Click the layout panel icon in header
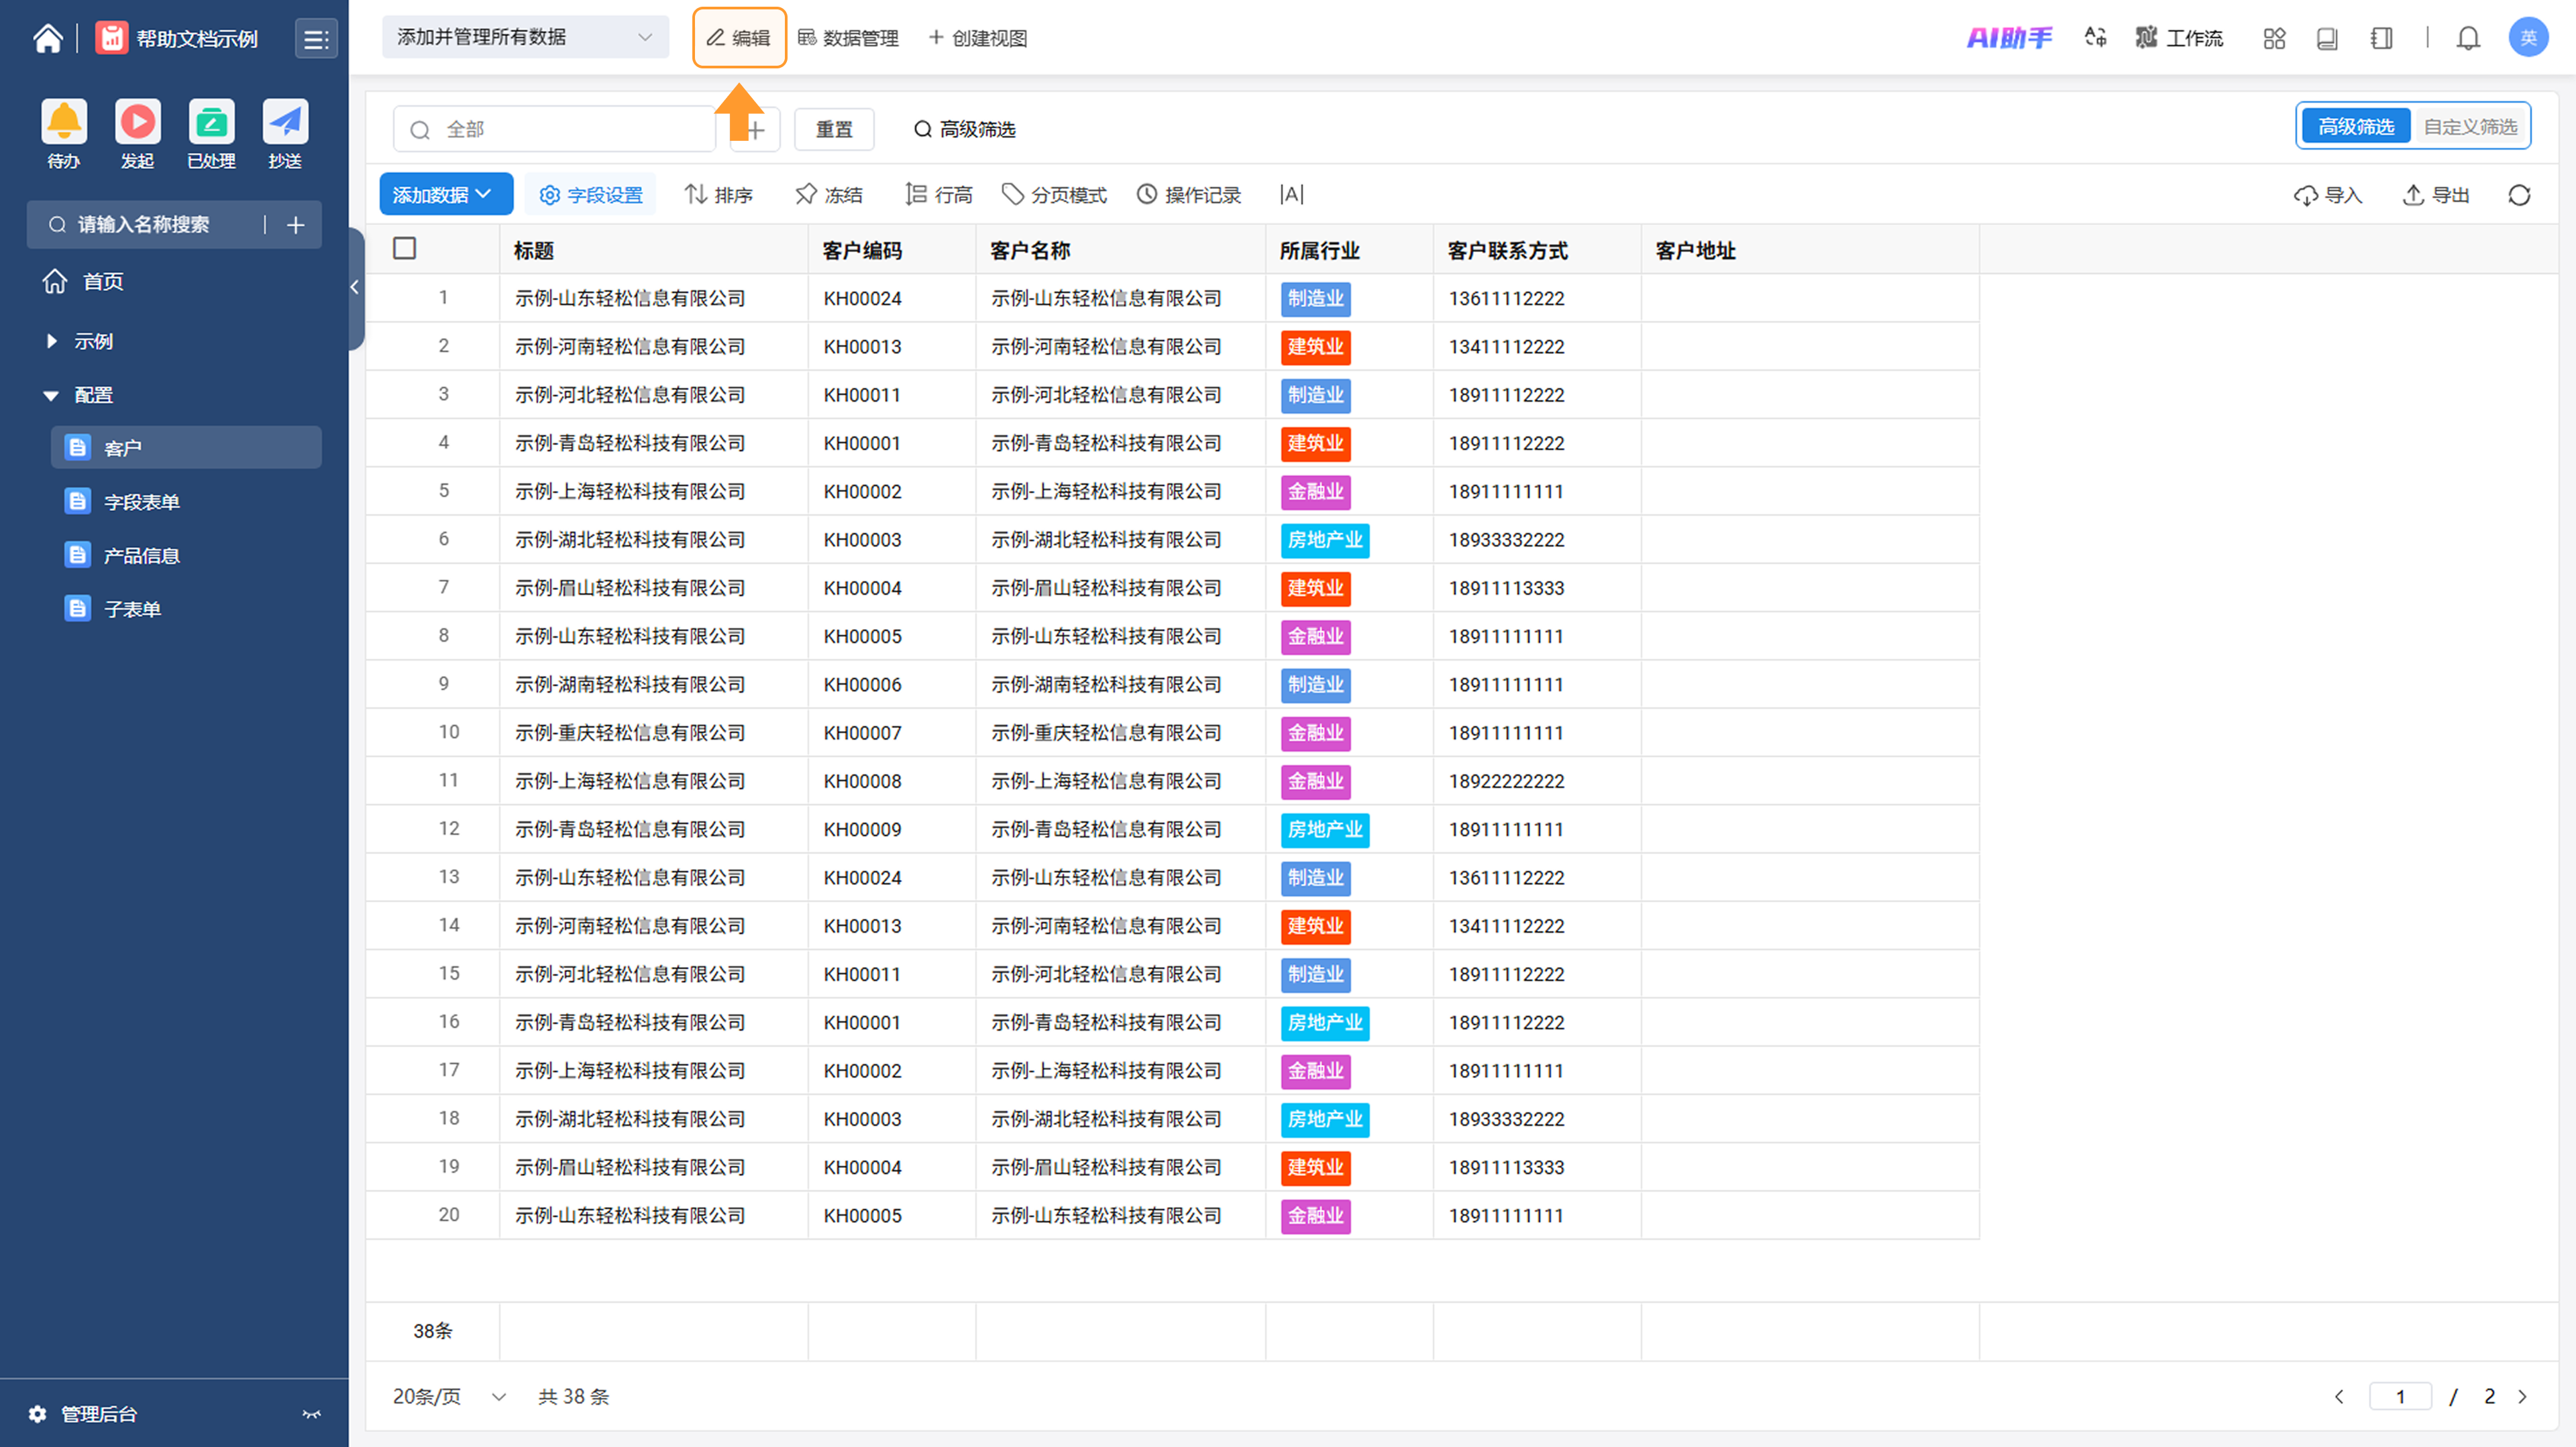Viewport: 2576px width, 1447px height. click(2381, 38)
